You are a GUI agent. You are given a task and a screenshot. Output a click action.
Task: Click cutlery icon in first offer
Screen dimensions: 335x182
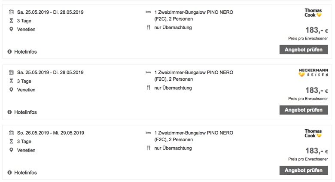(149, 27)
